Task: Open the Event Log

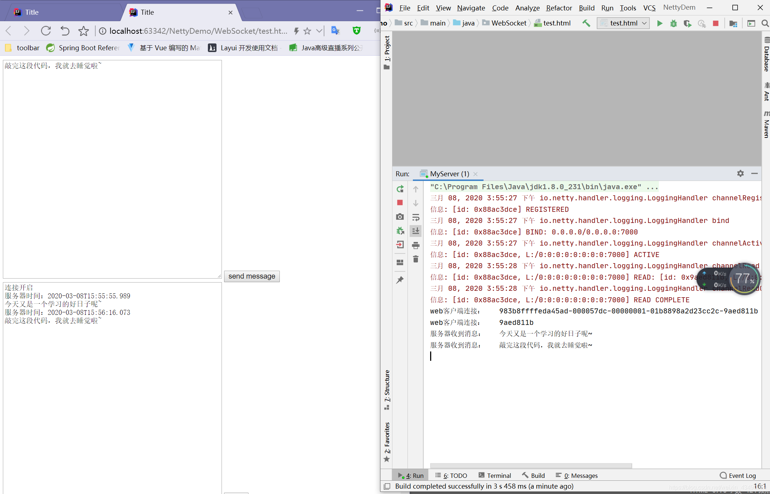Action: point(738,475)
